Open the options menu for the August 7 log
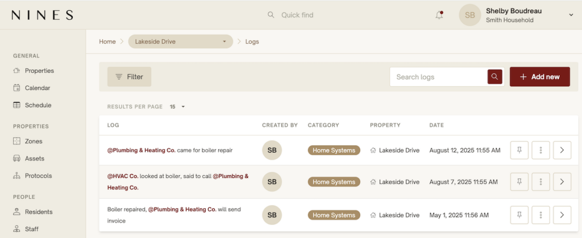This screenshot has height=238, width=582. (541, 182)
